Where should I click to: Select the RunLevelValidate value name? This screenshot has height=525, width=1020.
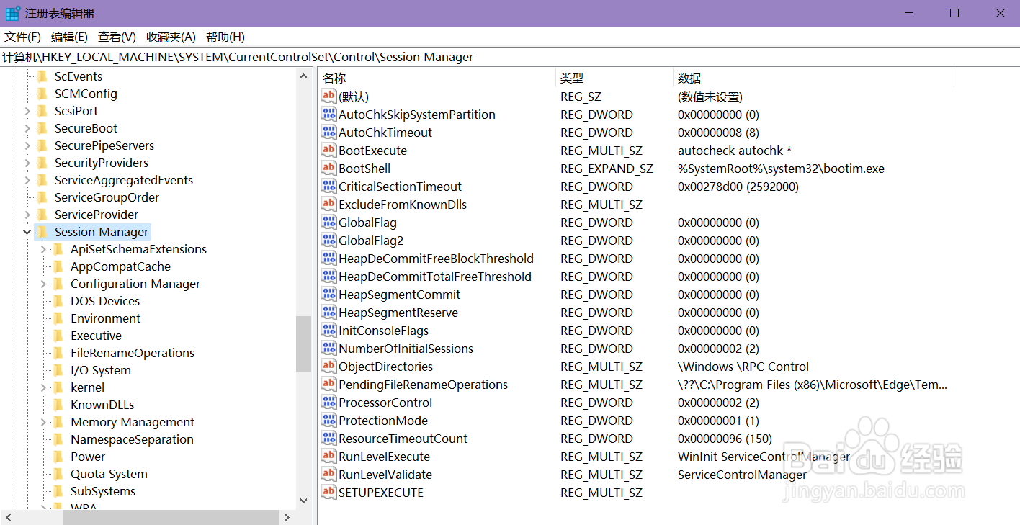385,475
